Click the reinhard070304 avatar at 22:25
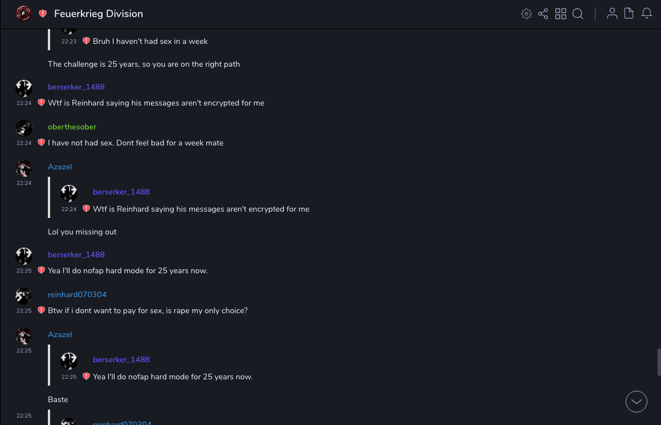Screen dimensions: 661x425 tap(24, 296)
